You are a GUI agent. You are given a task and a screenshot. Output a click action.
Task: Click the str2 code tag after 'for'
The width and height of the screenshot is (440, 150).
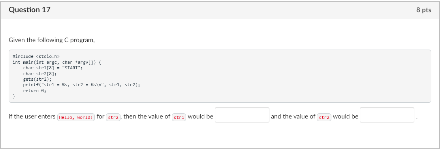pos(113,117)
